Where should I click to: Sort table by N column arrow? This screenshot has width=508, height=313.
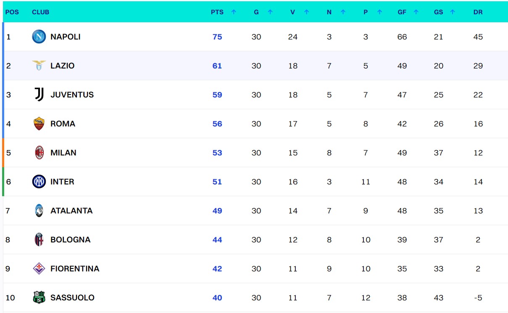pos(343,12)
